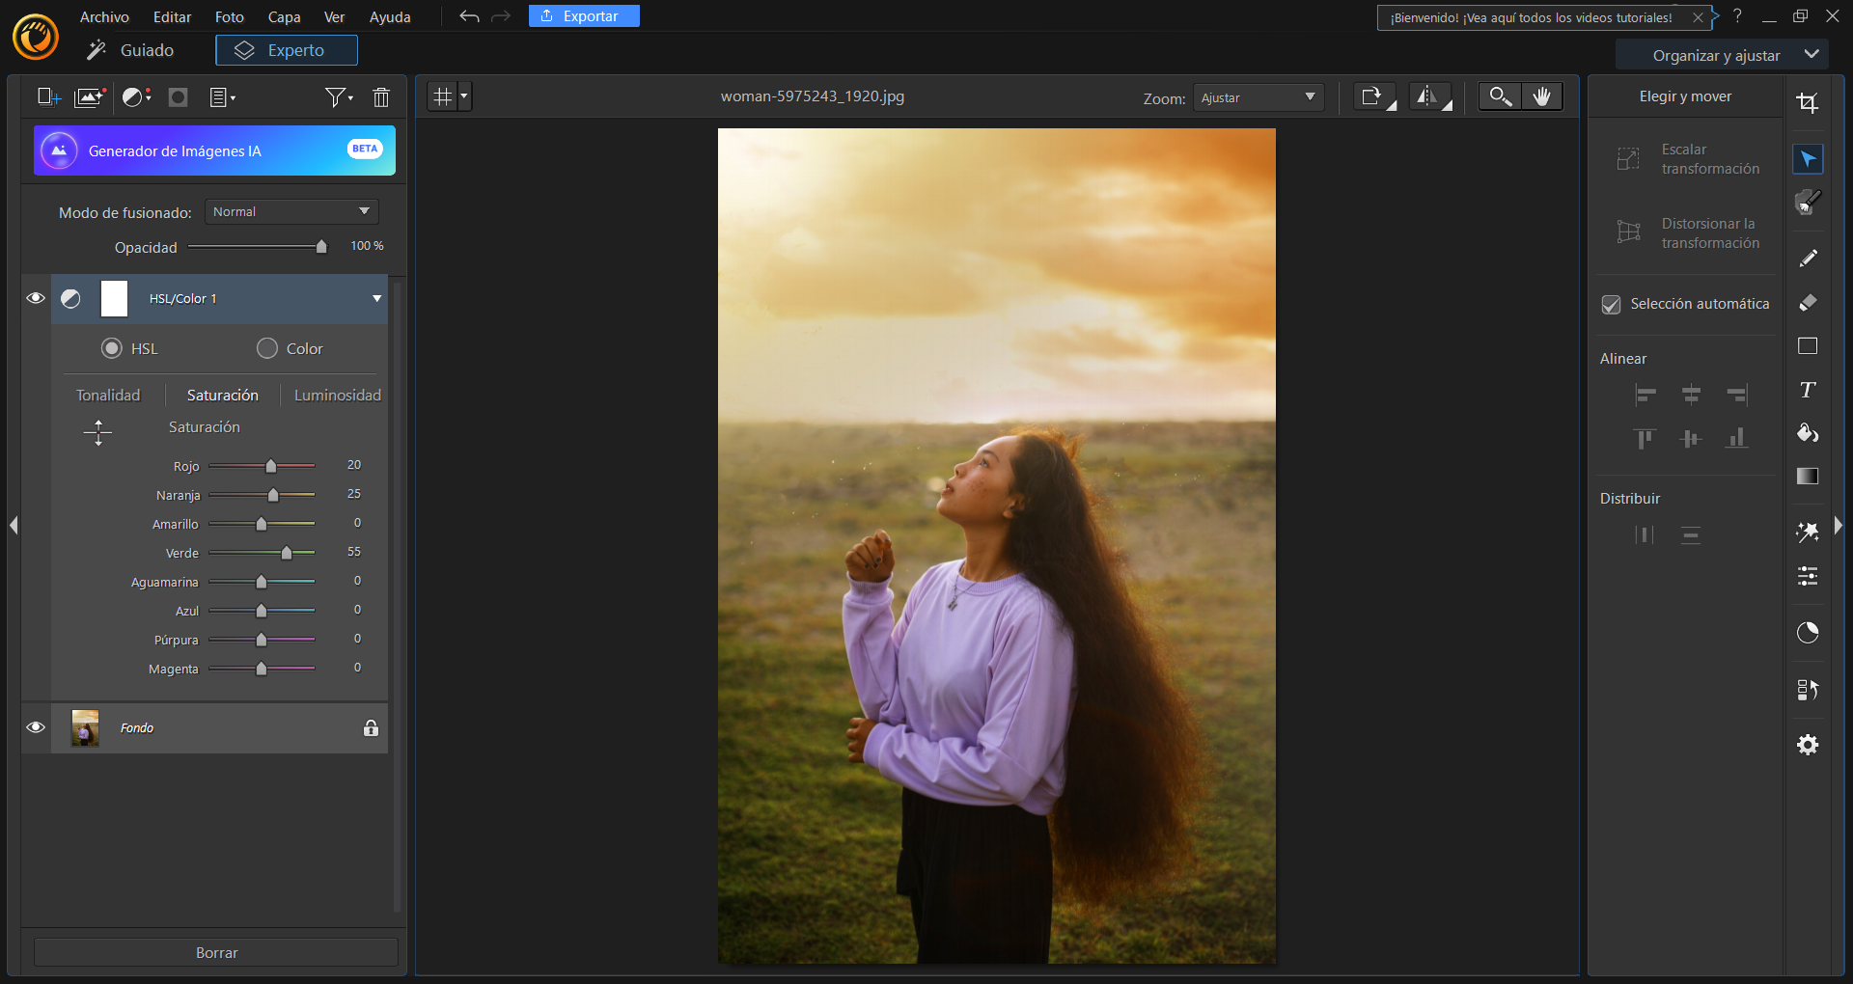The width and height of the screenshot is (1853, 984).
Task: Select the Paint Bucket tool
Action: (1809, 433)
